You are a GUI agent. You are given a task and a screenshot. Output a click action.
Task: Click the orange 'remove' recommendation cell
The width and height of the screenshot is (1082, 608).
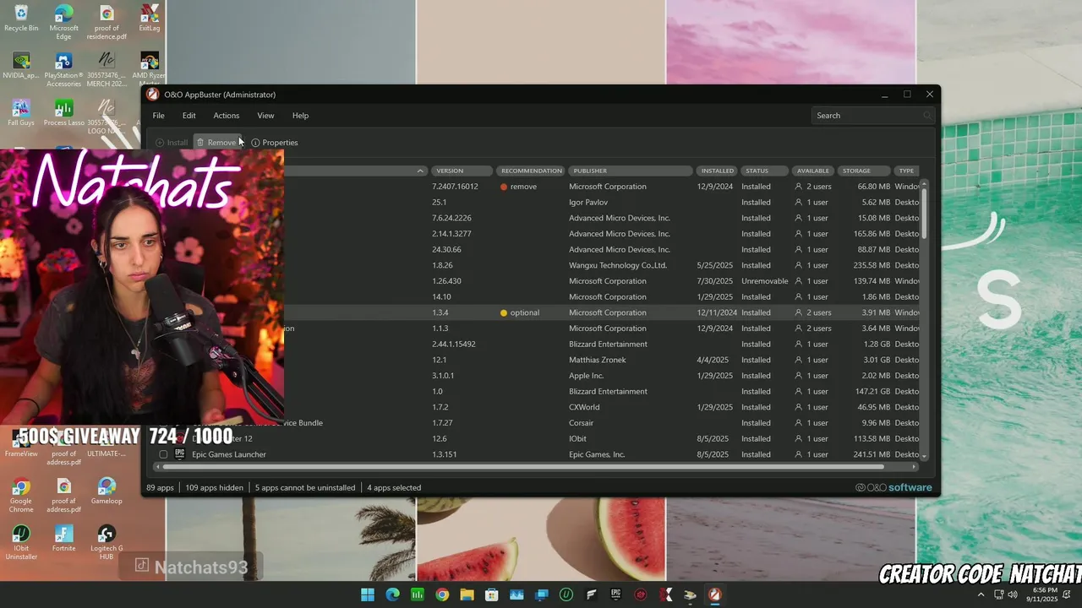(x=519, y=187)
